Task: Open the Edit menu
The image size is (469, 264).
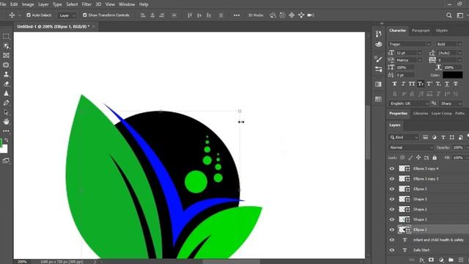Action: [x=14, y=4]
